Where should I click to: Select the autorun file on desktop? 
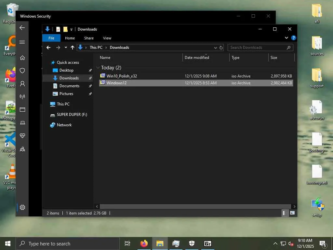tap(317, 110)
